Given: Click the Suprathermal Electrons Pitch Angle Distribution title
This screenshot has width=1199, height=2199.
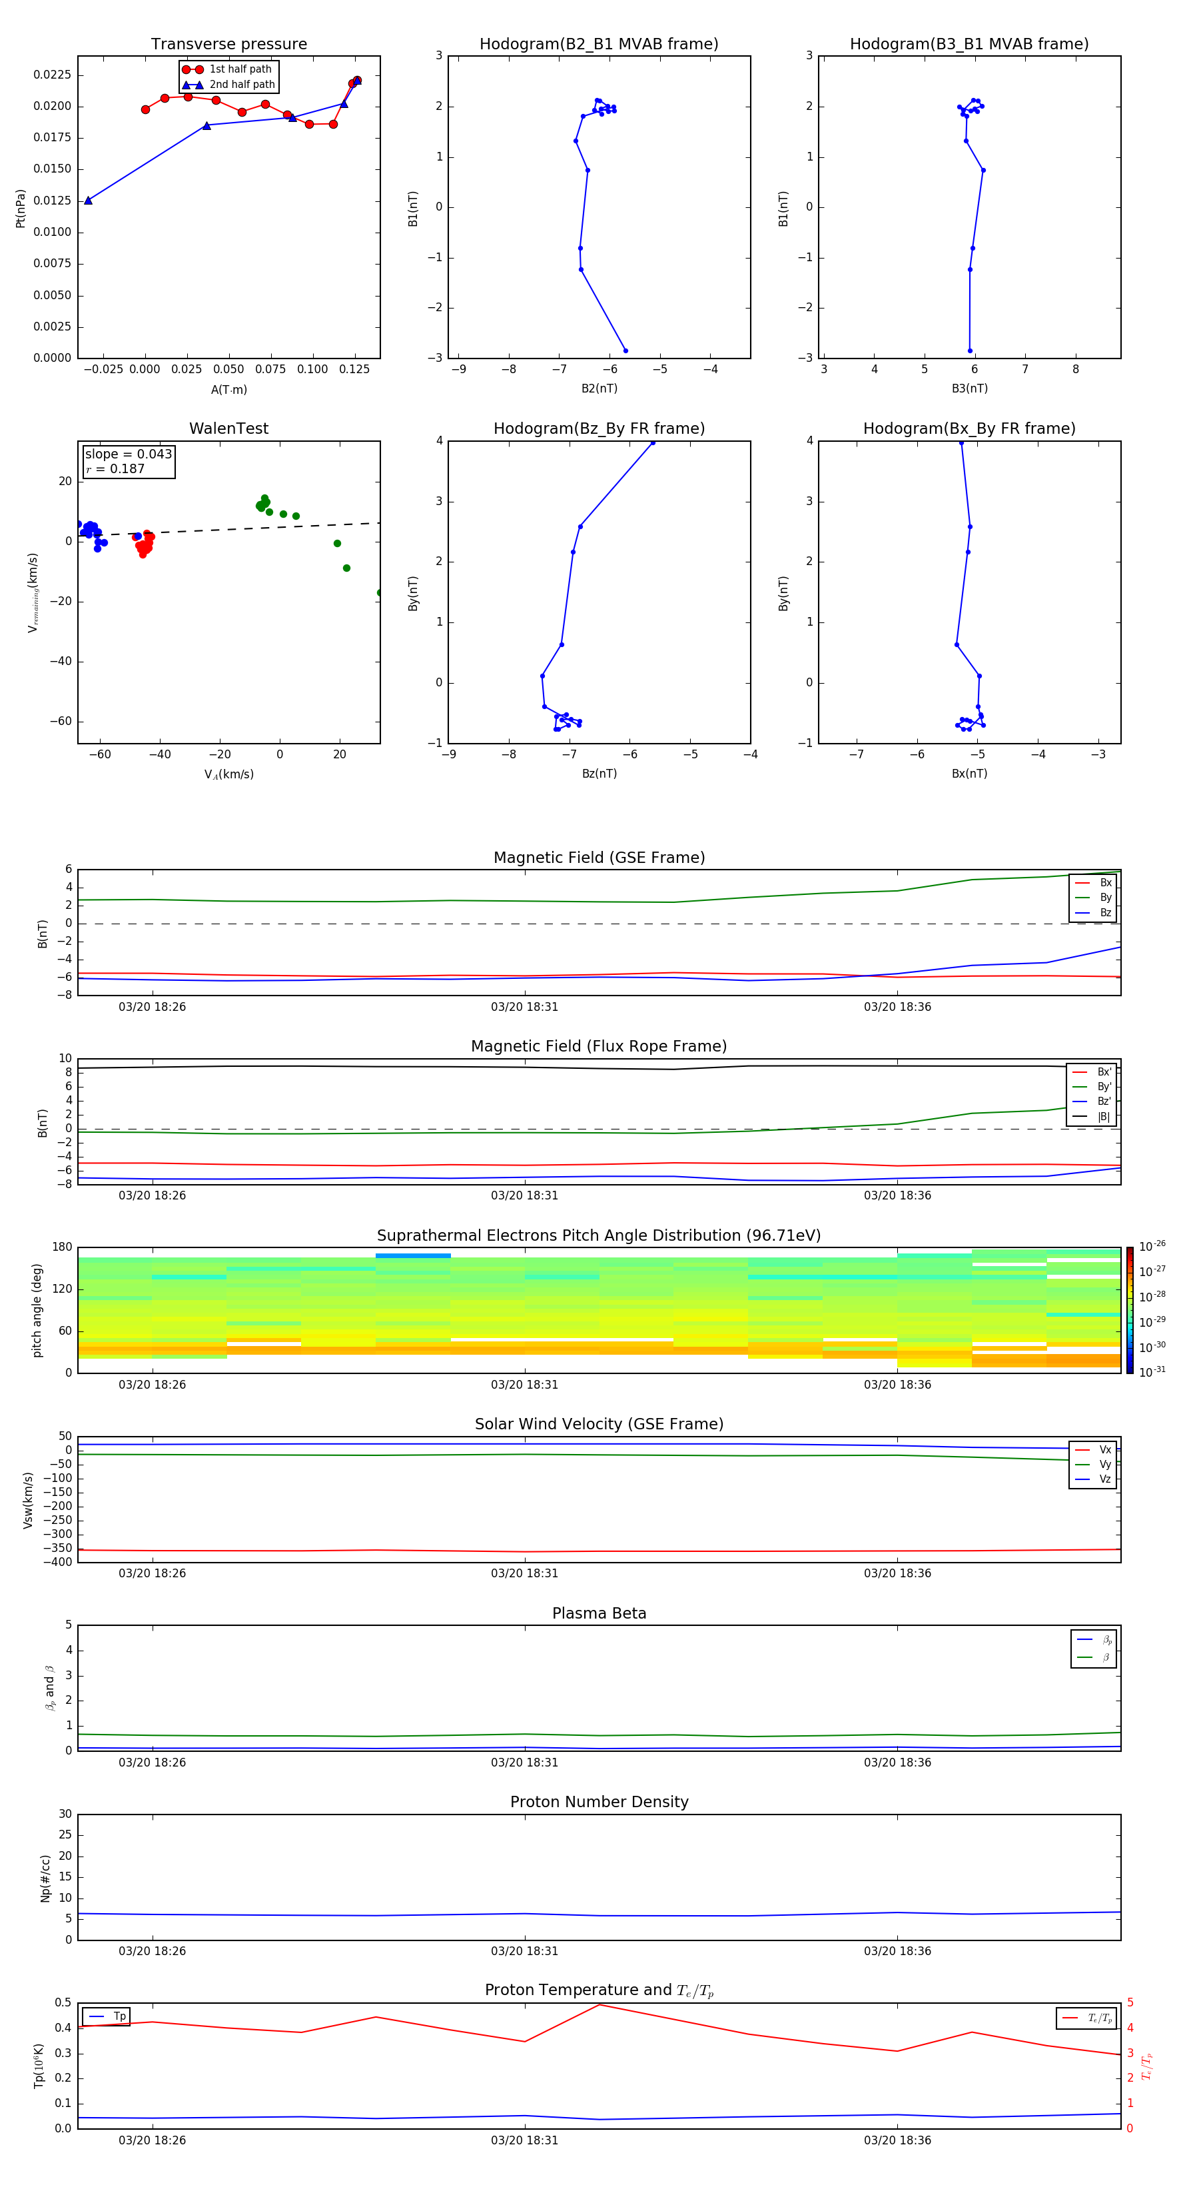Looking at the screenshot, I should pyautogui.click(x=599, y=1236).
